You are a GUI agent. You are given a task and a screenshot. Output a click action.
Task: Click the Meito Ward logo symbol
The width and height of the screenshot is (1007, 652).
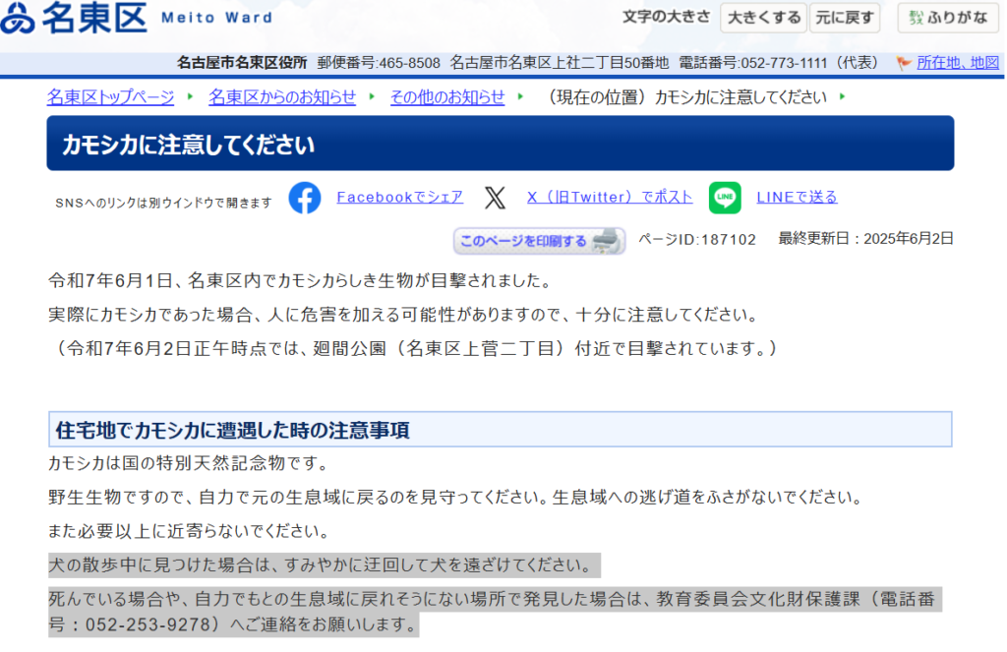[18, 18]
